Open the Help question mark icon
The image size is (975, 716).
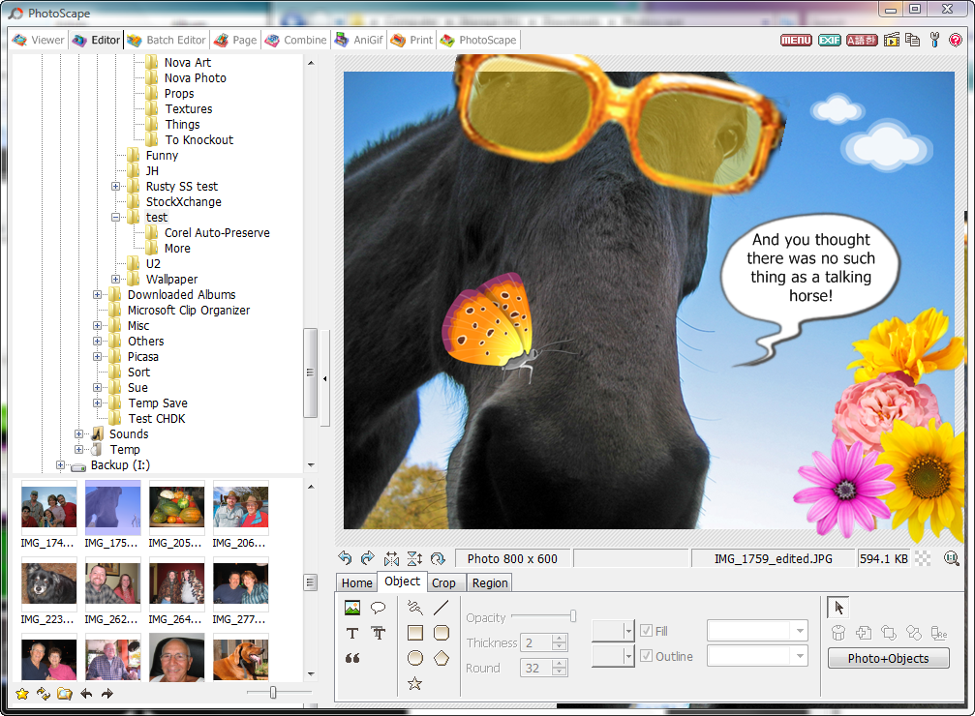(x=956, y=40)
